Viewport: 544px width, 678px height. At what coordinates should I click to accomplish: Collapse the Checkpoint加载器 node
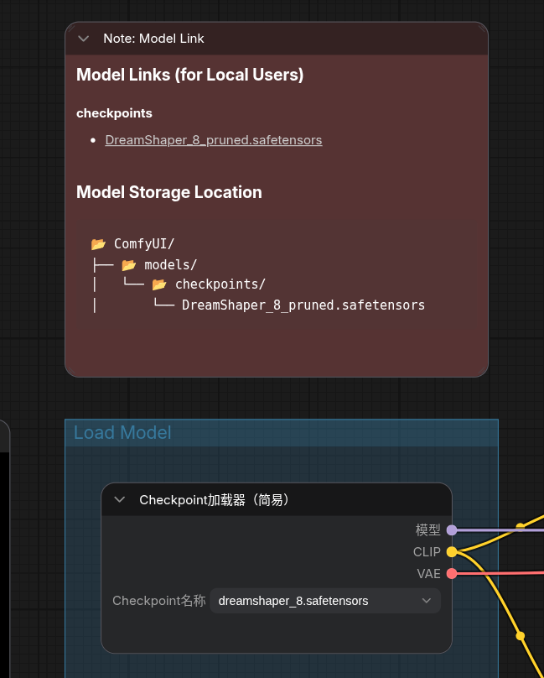(120, 500)
